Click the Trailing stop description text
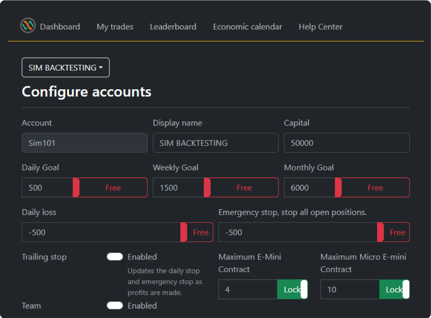This screenshot has width=431, height=318. 165,281
